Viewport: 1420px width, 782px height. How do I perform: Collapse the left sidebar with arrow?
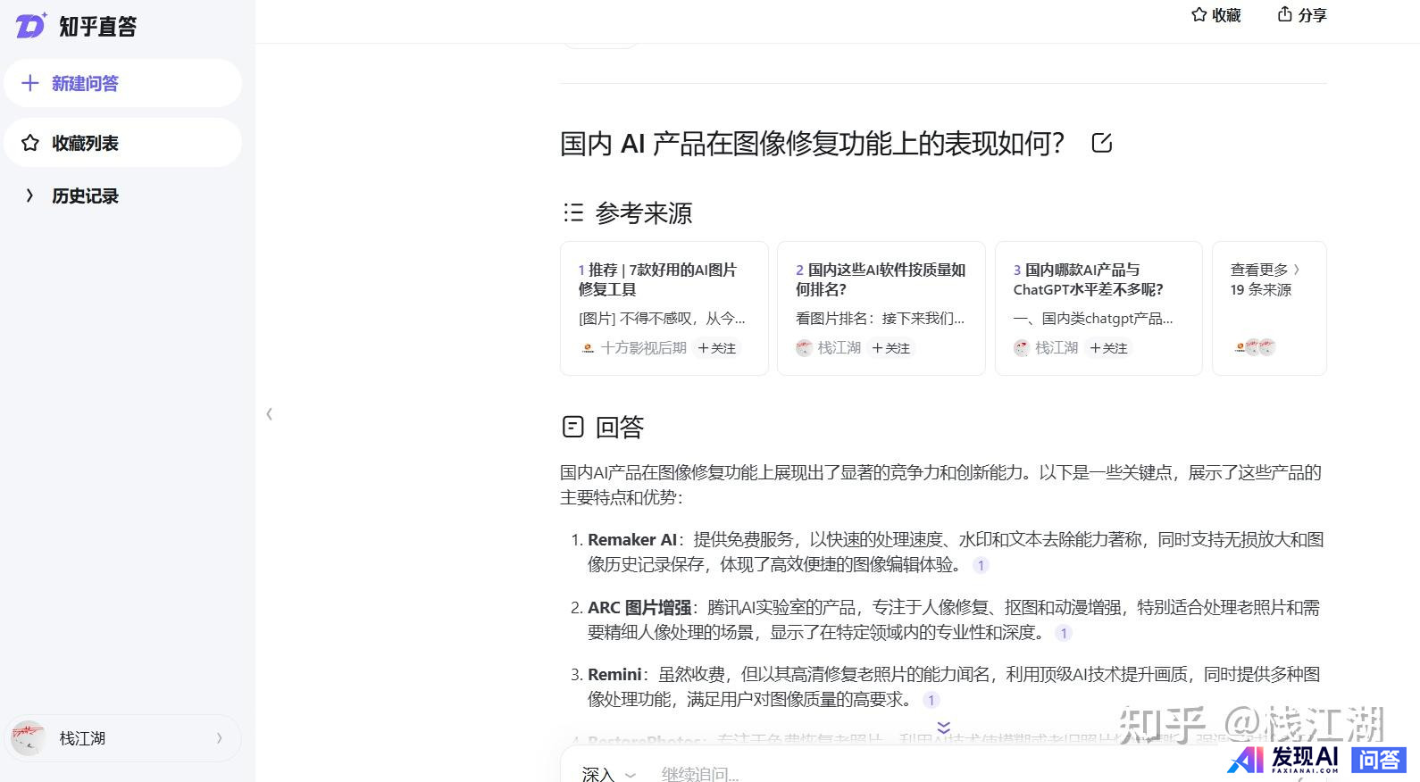pyautogui.click(x=269, y=414)
